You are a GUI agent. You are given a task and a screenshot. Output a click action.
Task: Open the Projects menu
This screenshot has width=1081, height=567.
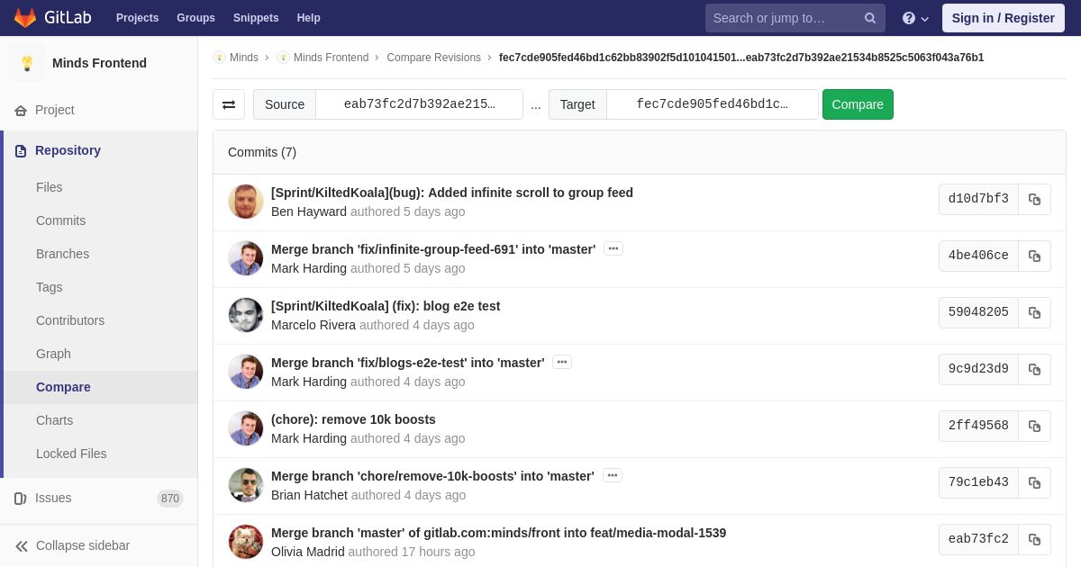pos(137,18)
